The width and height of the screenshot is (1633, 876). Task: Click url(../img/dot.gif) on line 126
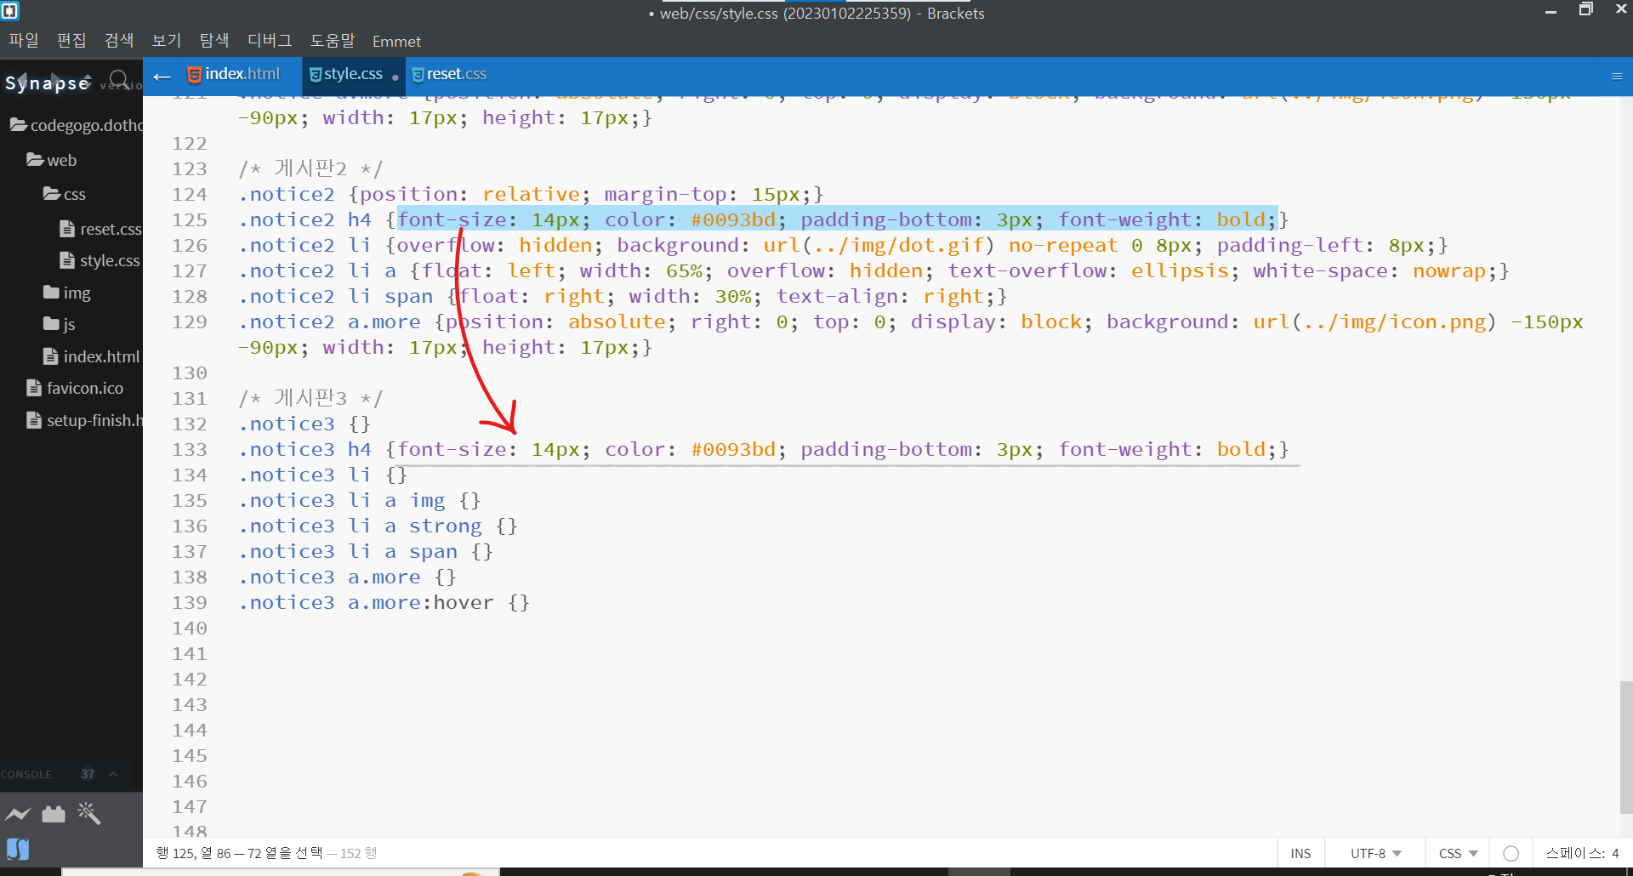pos(879,245)
